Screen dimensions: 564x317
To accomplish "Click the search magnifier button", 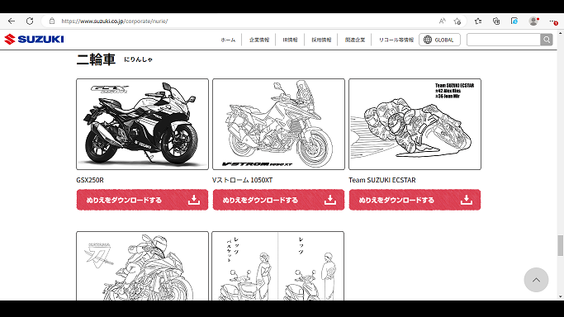I will coord(547,40).
